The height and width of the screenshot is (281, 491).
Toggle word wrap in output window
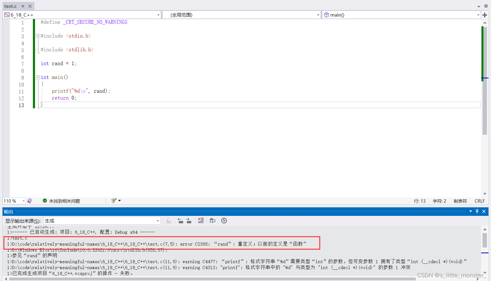point(212,221)
